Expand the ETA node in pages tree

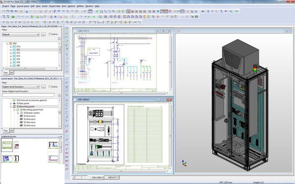point(11,47)
